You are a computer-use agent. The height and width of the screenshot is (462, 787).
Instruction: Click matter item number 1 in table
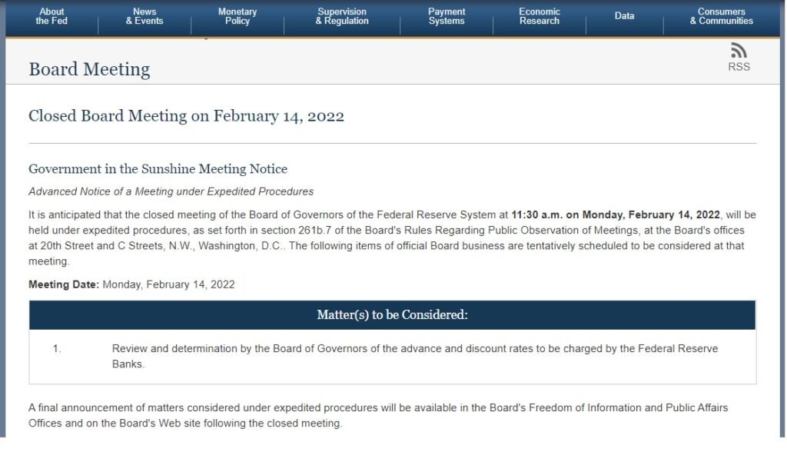tap(57, 348)
